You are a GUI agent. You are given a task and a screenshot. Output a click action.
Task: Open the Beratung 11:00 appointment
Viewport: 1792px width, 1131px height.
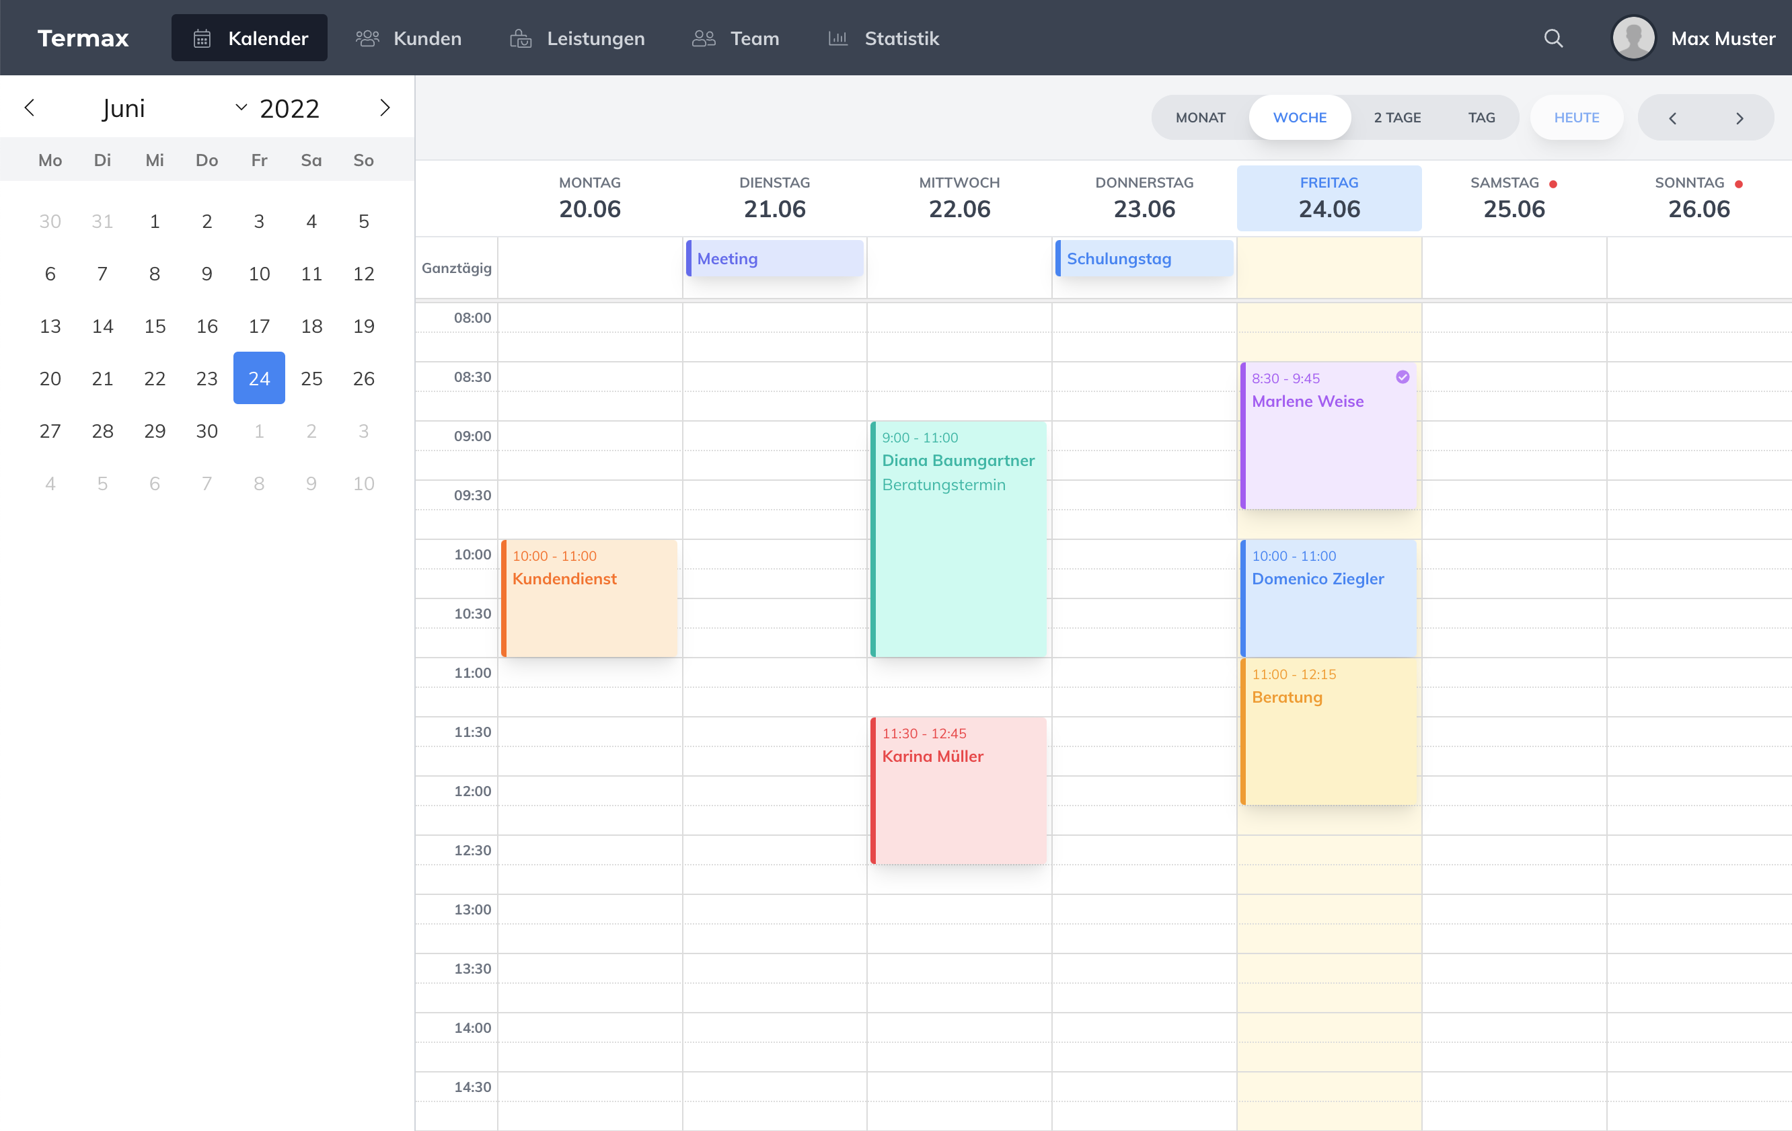(1329, 732)
